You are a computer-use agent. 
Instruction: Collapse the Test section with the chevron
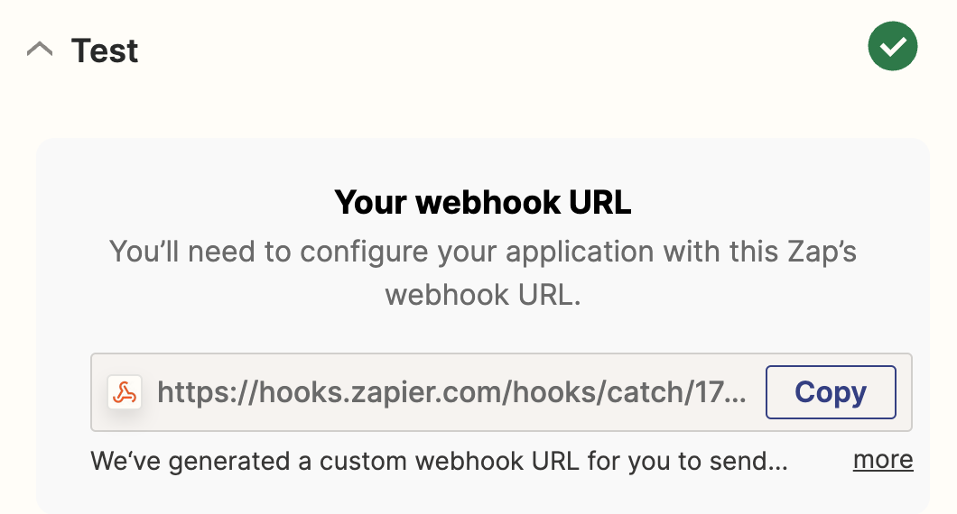click(x=40, y=50)
